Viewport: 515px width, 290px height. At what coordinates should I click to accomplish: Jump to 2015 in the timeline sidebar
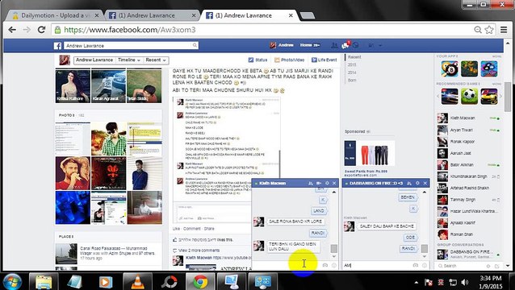[352, 64]
